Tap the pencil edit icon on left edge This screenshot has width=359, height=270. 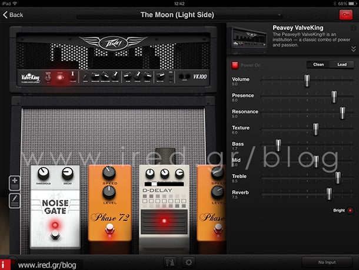tap(15, 200)
